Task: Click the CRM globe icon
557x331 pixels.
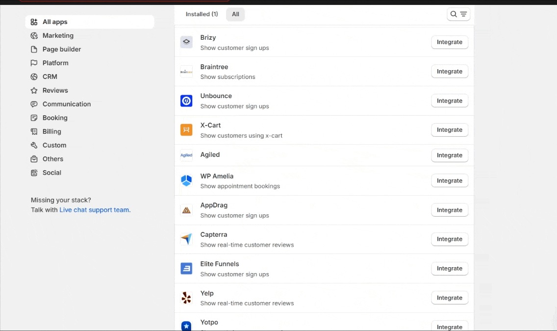Action: (34, 76)
